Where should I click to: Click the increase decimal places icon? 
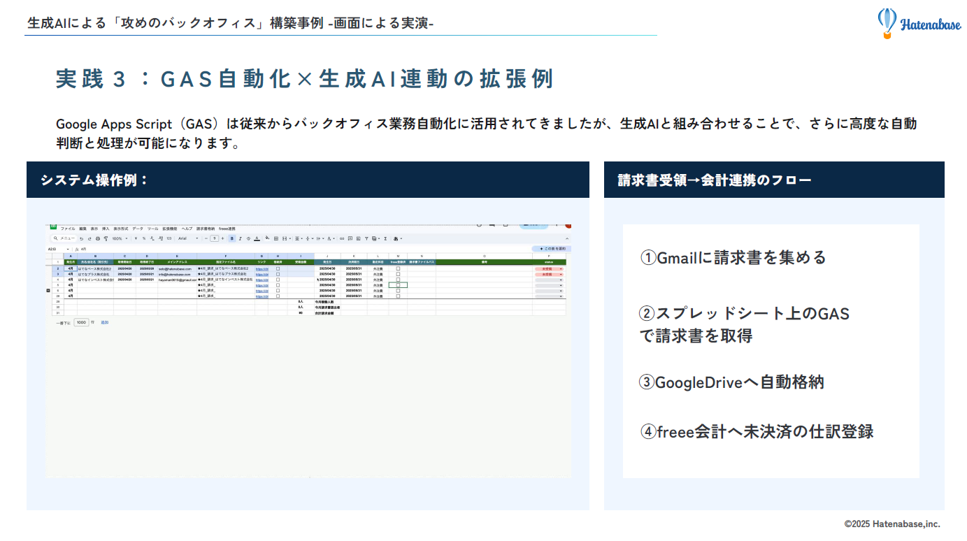click(160, 238)
